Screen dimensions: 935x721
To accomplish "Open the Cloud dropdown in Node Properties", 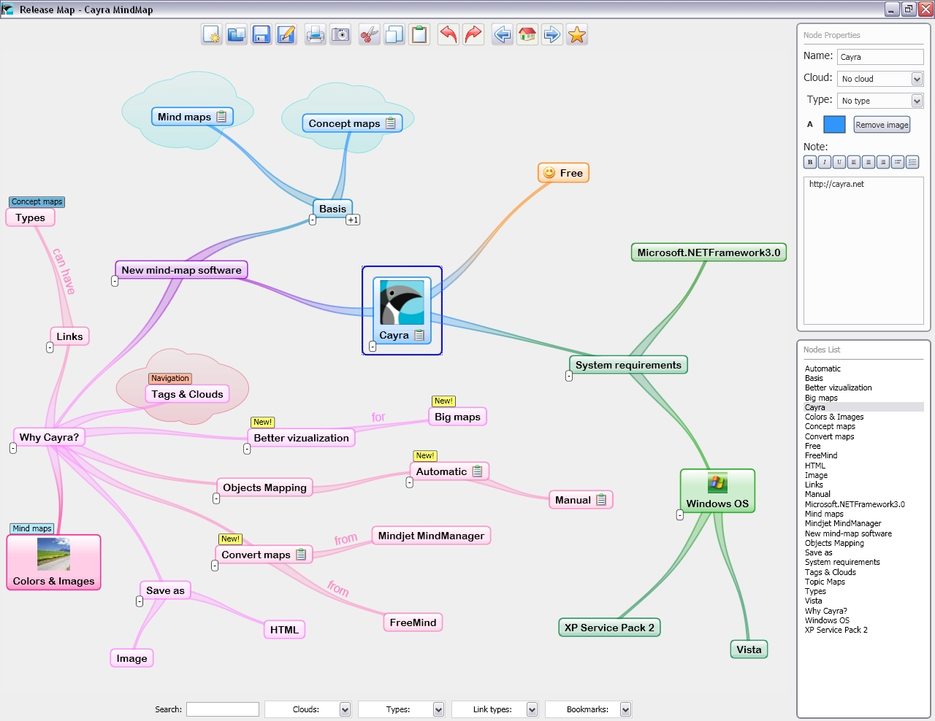I will [917, 79].
